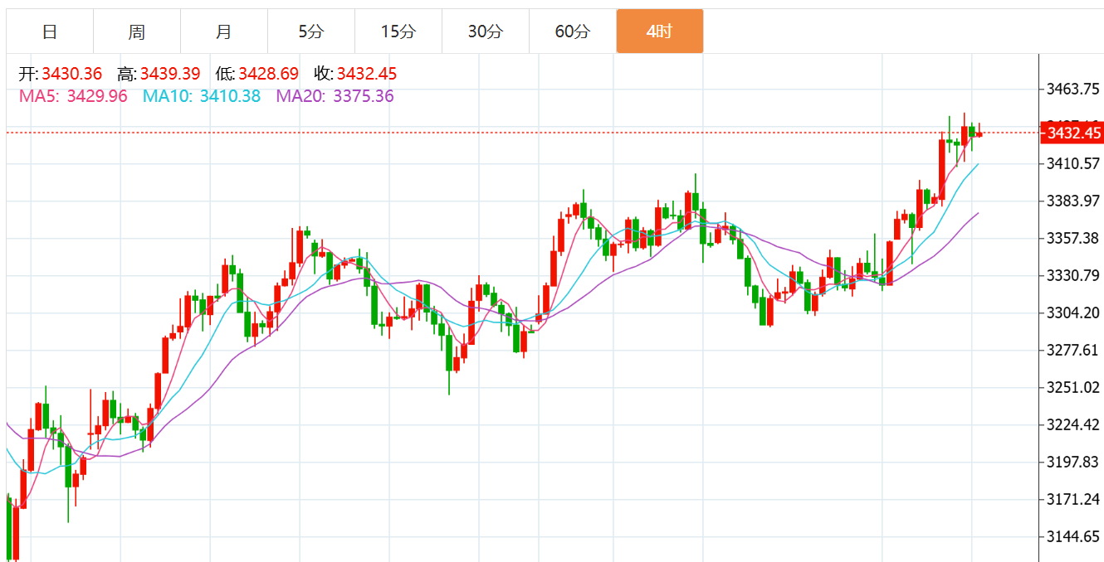The width and height of the screenshot is (1104, 562).
Task: Open the 60分 hourly chart tab
Action: click(573, 31)
